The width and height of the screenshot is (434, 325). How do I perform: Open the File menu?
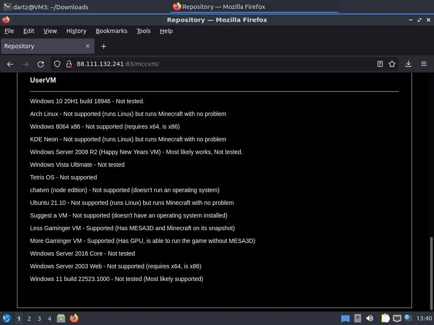9,31
